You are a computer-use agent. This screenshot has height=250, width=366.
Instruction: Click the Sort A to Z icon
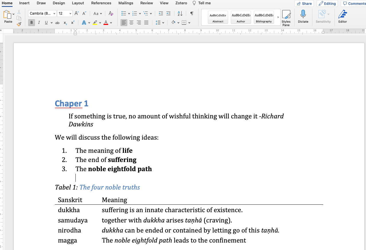coord(180,13)
